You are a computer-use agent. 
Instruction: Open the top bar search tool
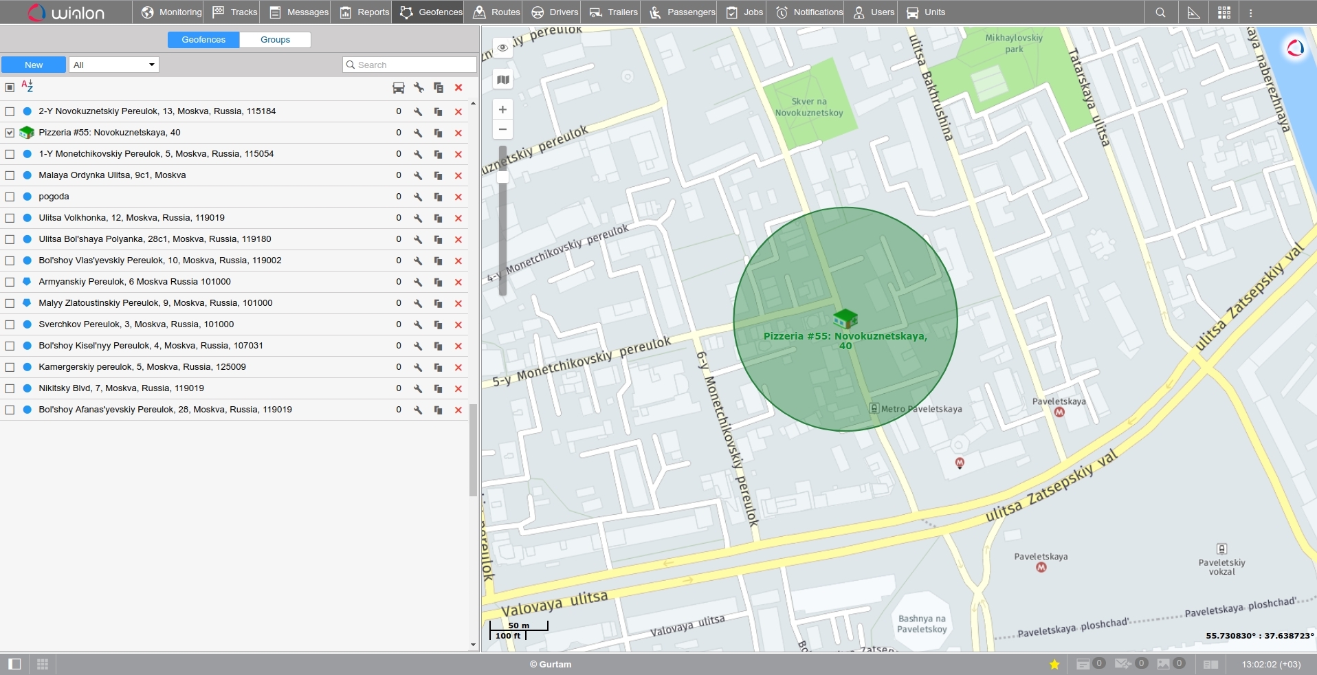(x=1160, y=12)
